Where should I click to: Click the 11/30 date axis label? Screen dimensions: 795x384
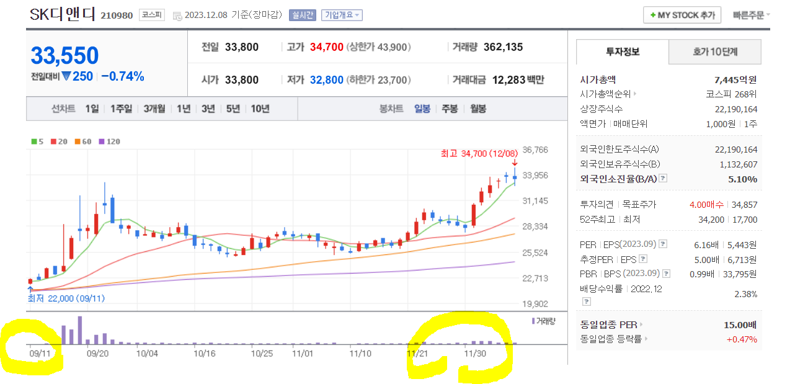475,353
